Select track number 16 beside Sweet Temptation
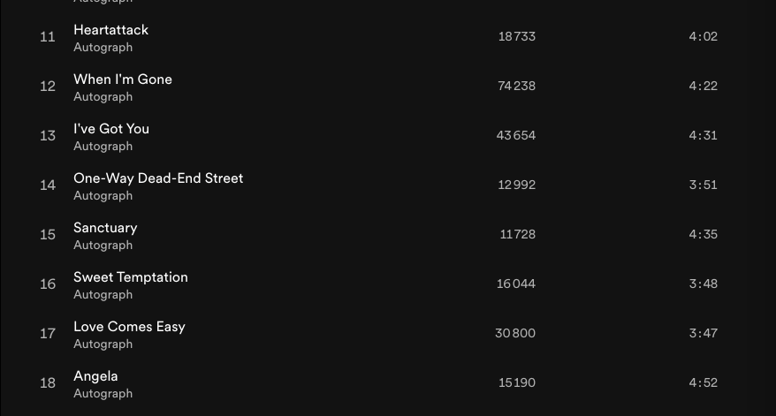776x416 pixels. (48, 284)
